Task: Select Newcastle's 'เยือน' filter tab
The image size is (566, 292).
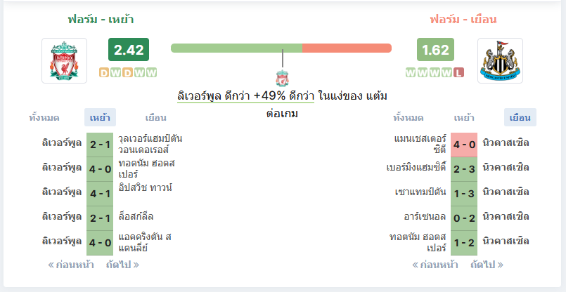Action: tap(520, 117)
